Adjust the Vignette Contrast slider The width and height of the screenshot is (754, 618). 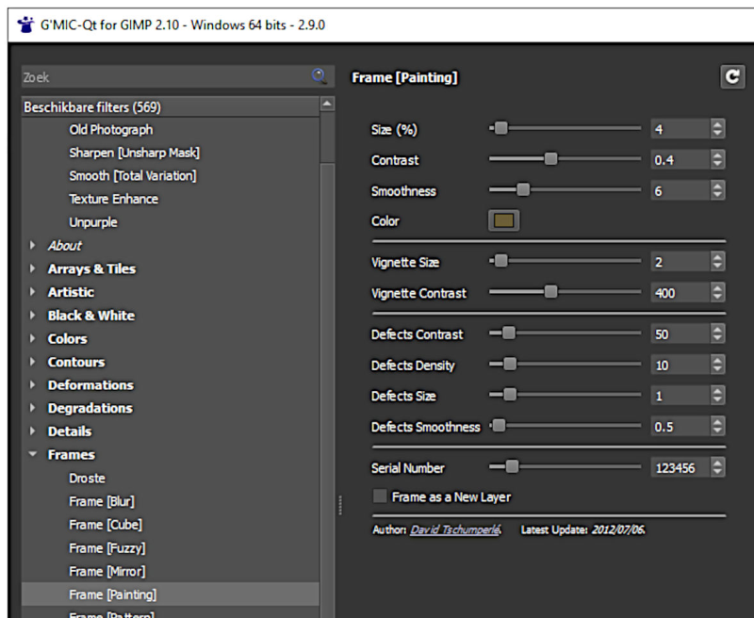tap(565, 292)
